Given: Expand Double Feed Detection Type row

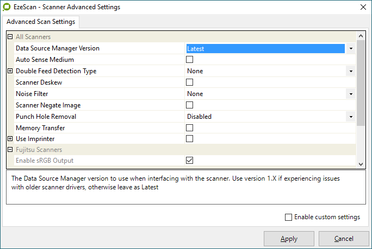Looking at the screenshot, I should 10,71.
